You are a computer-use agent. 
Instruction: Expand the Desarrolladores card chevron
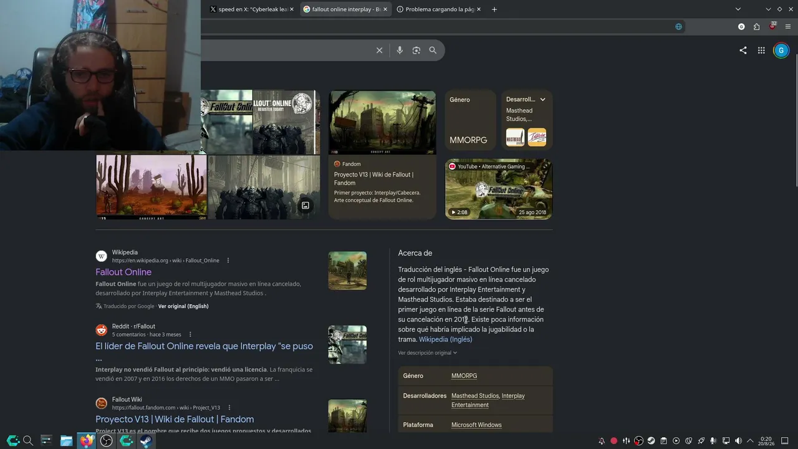[x=542, y=100]
